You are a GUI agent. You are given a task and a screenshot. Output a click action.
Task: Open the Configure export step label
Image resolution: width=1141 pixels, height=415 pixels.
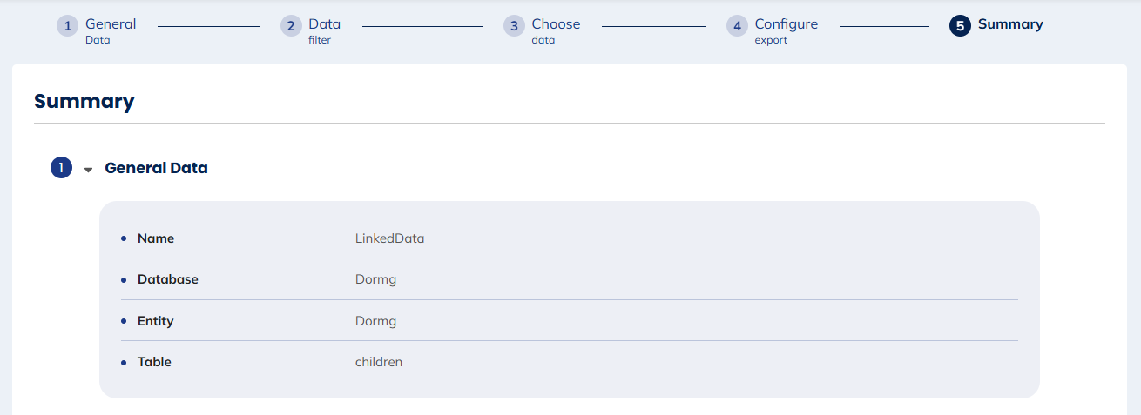click(x=786, y=30)
